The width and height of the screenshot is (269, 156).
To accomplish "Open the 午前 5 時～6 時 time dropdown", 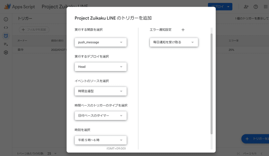I will pyautogui.click(x=101, y=140).
